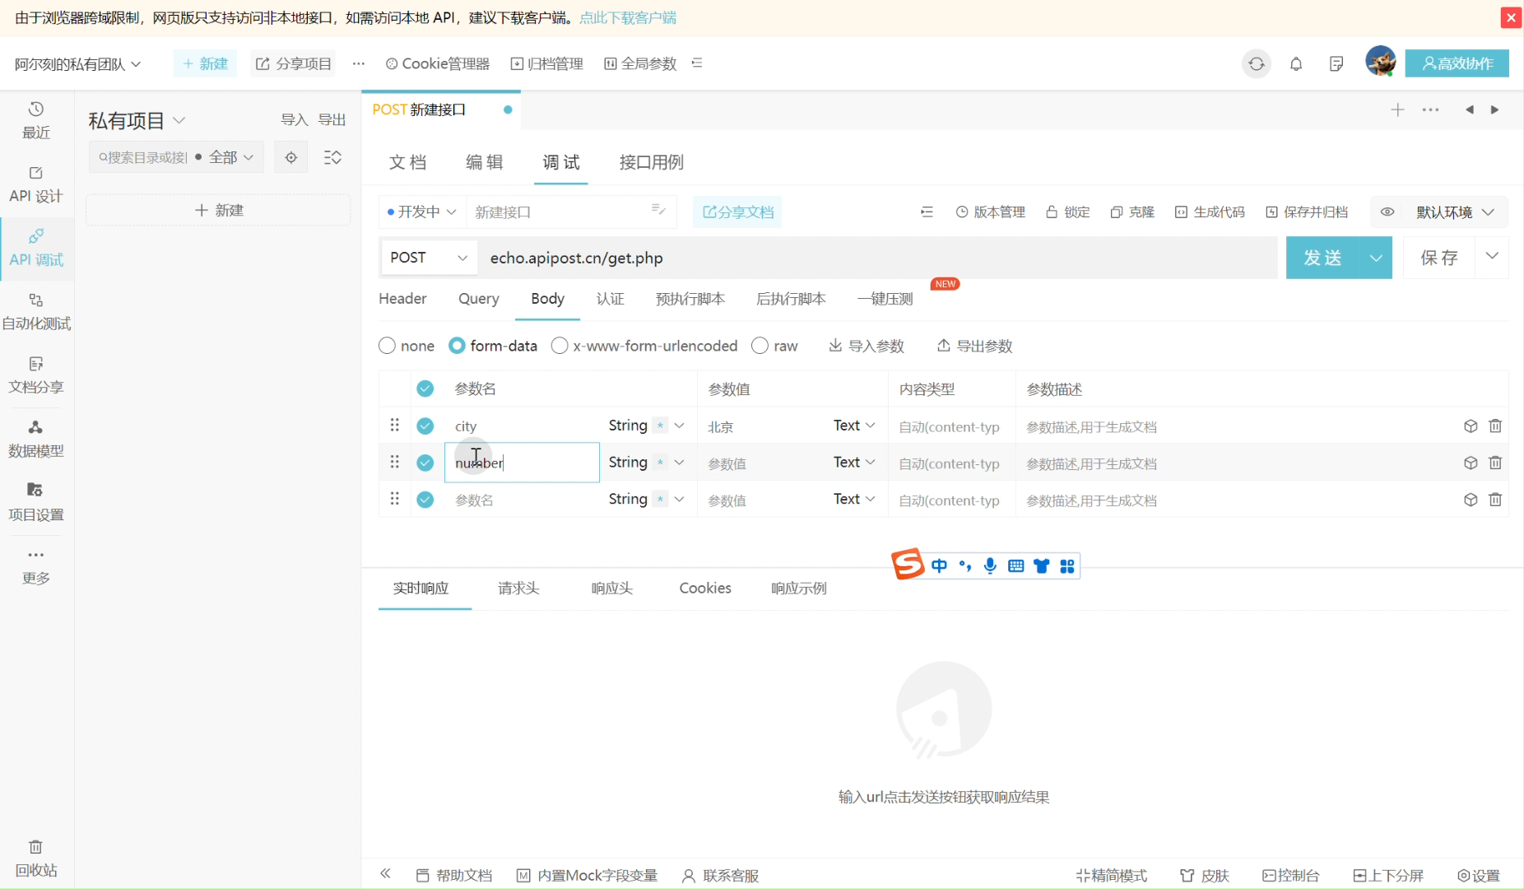Delete the city parameter row via trash icon

[1495, 426]
